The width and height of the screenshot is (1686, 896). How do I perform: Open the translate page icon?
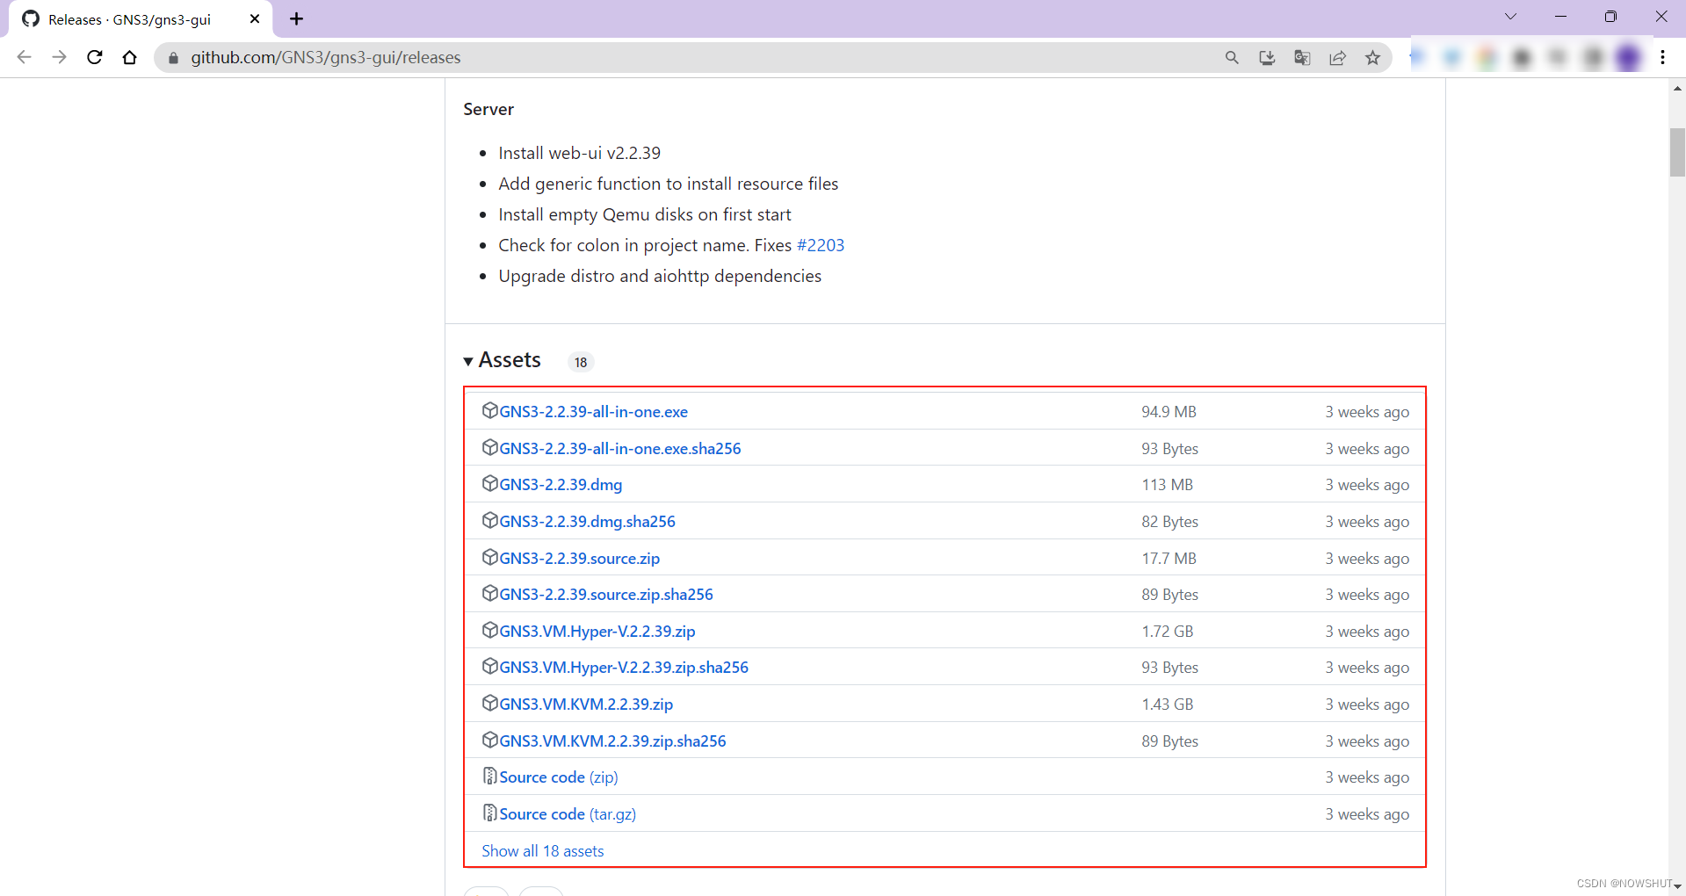[1302, 58]
